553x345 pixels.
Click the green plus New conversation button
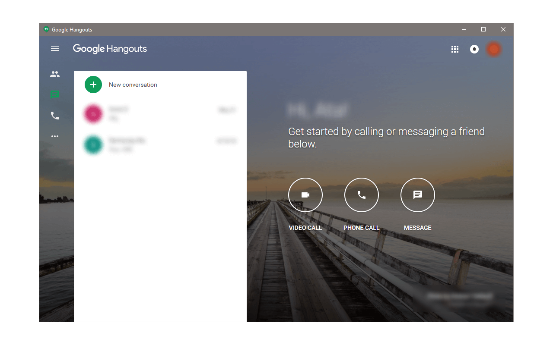click(93, 85)
